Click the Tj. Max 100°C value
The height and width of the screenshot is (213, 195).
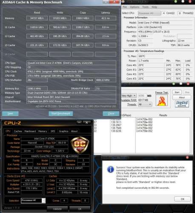pyautogui.click(x=151, y=56)
